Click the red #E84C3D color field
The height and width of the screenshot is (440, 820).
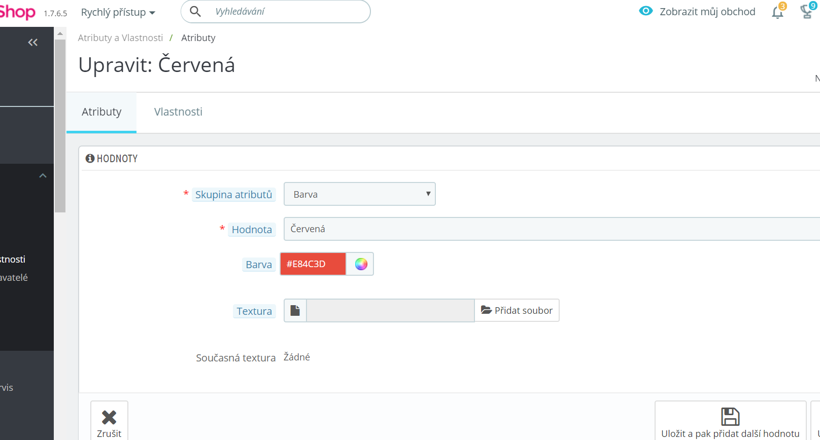click(x=313, y=264)
